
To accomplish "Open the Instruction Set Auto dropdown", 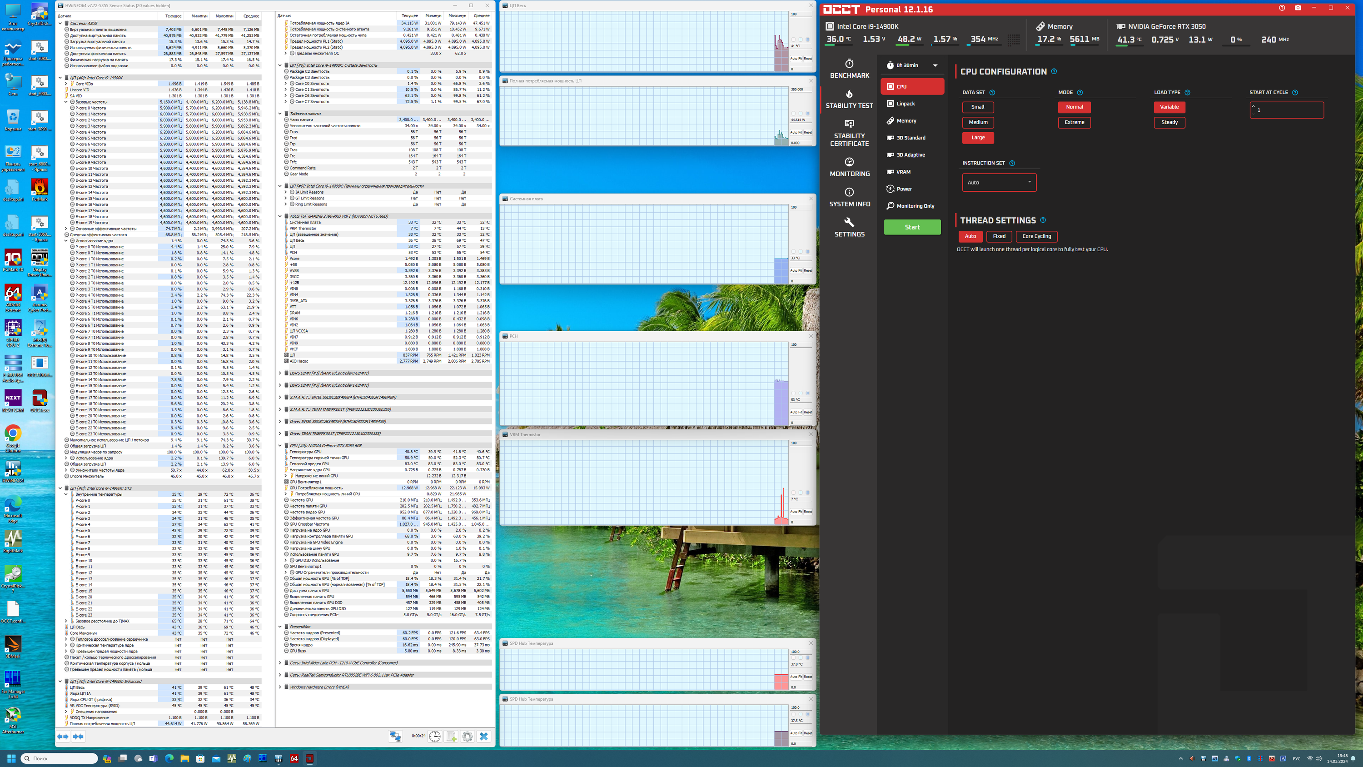I will click(x=999, y=183).
